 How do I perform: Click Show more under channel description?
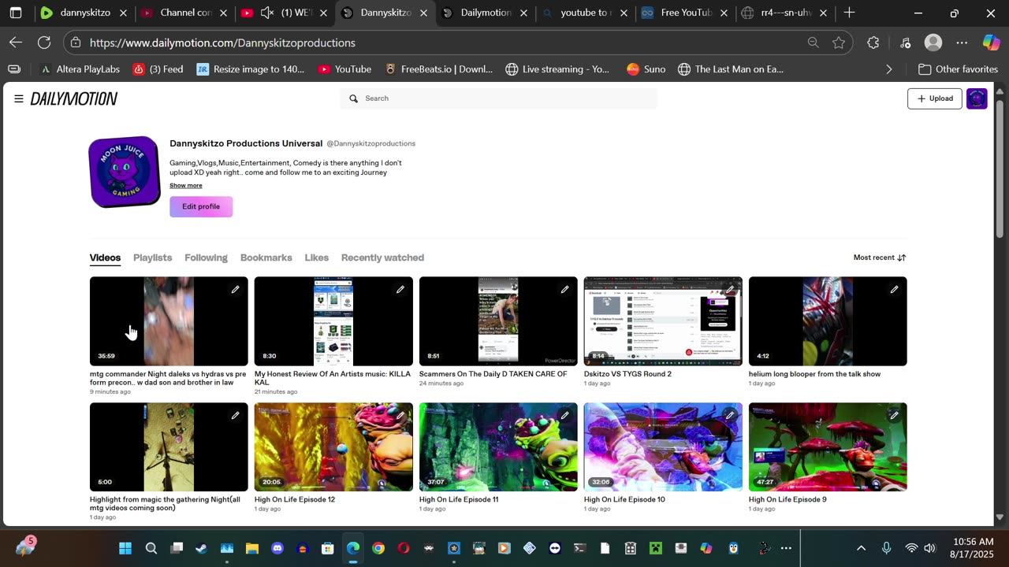point(186,186)
